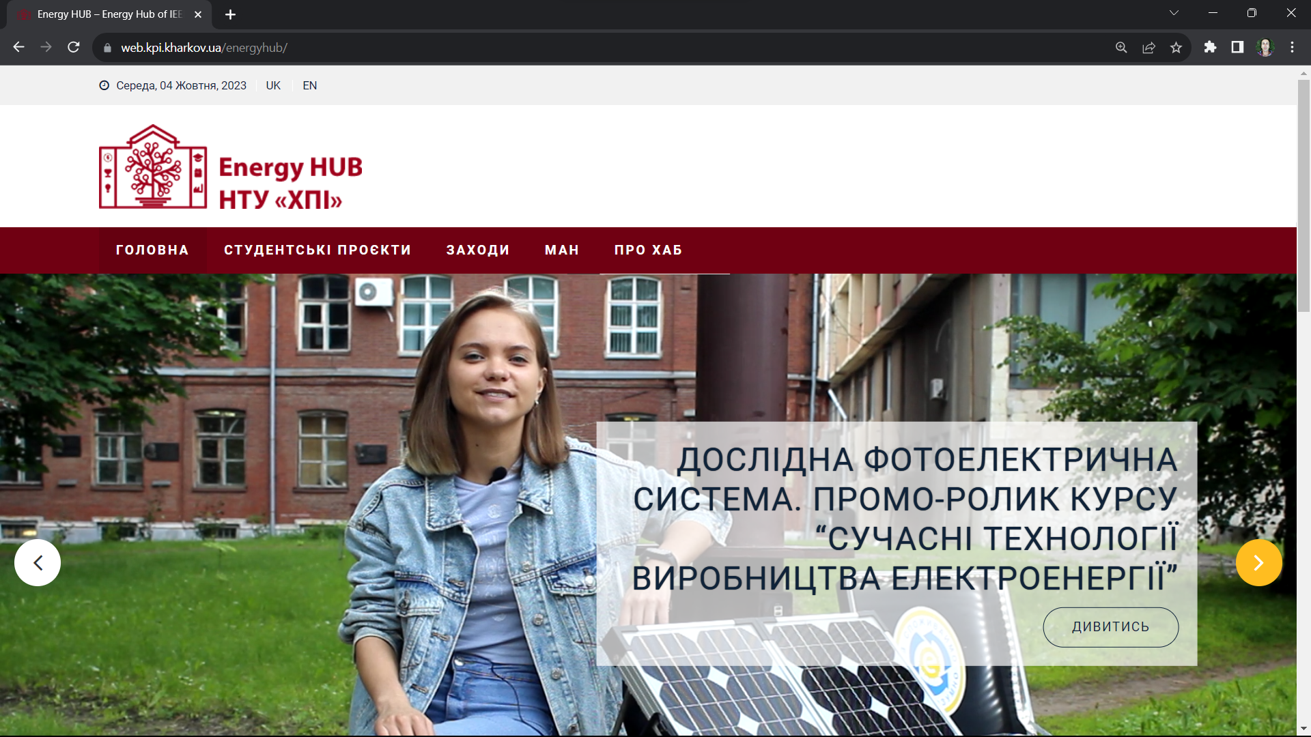
Task: Click the browser forward arrow
Action: coord(46,47)
